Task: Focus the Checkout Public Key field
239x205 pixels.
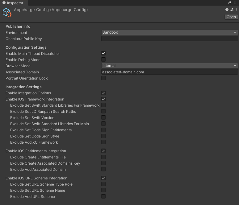Action: tap(170, 39)
